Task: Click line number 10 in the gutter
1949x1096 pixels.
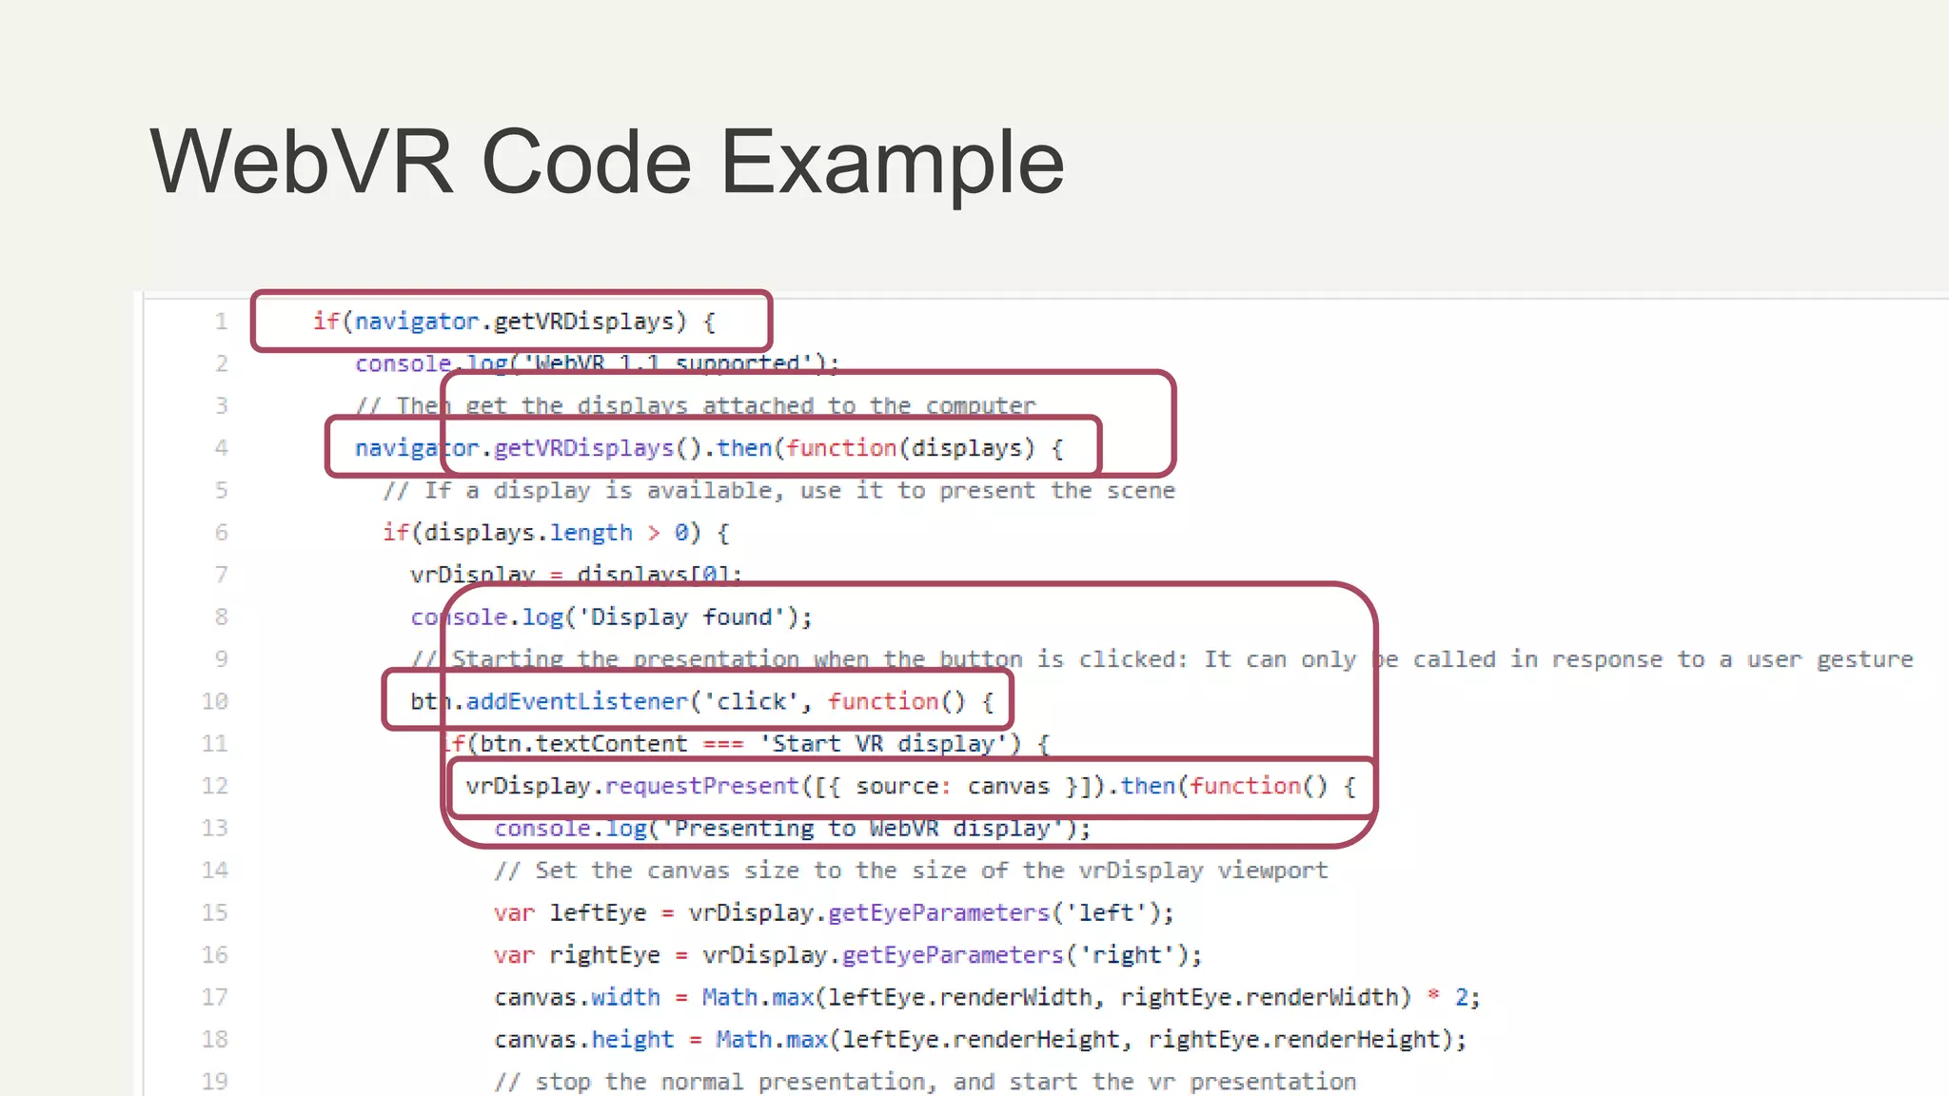Action: (215, 702)
